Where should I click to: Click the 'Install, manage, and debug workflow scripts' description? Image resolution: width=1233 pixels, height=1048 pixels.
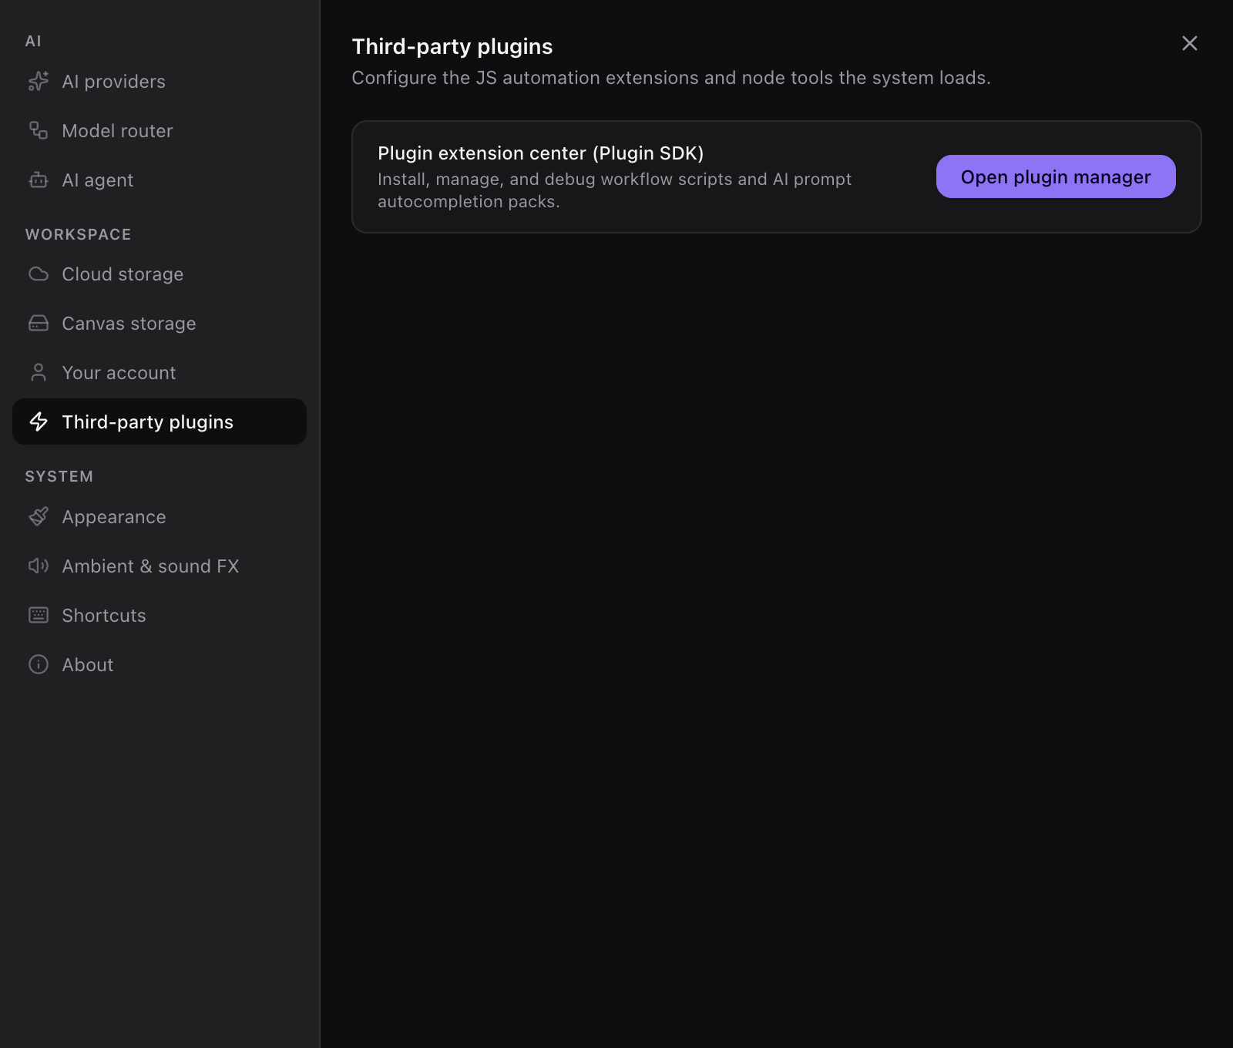coord(615,190)
